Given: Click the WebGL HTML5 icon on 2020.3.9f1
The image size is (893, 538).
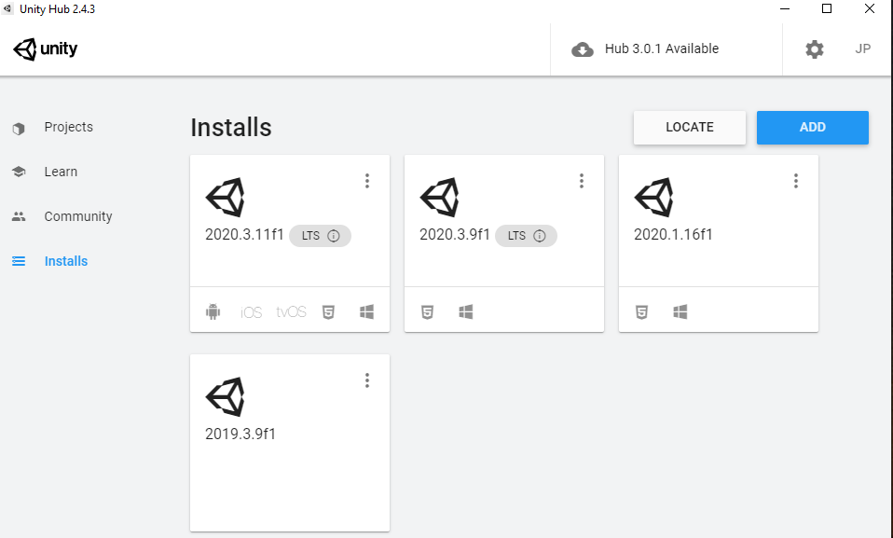Looking at the screenshot, I should coord(427,312).
